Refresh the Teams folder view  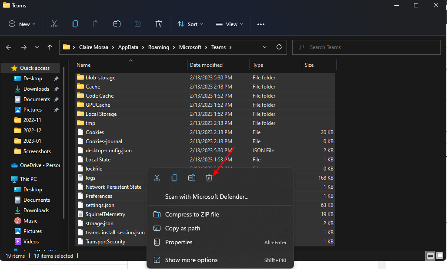click(x=278, y=47)
